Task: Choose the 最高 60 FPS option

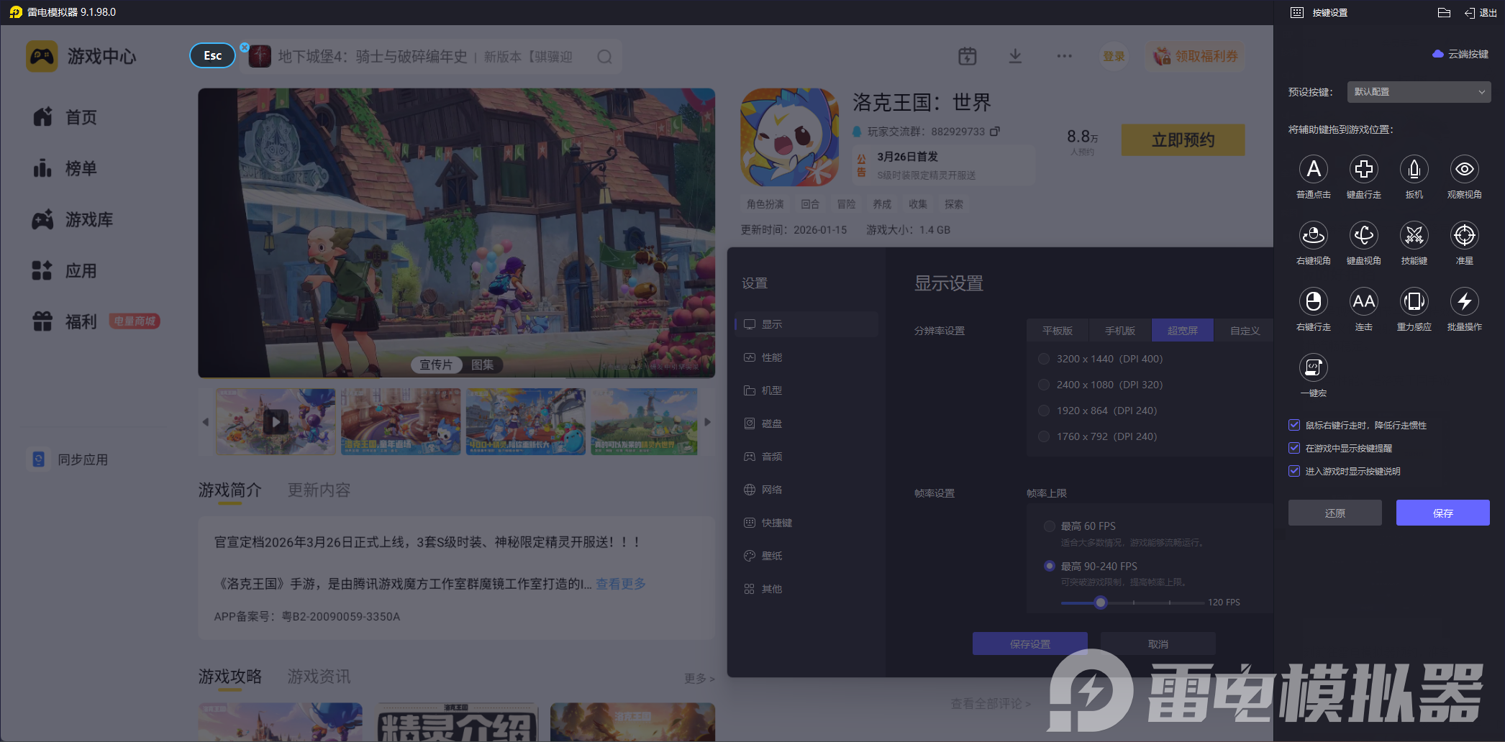Action: tap(1049, 526)
